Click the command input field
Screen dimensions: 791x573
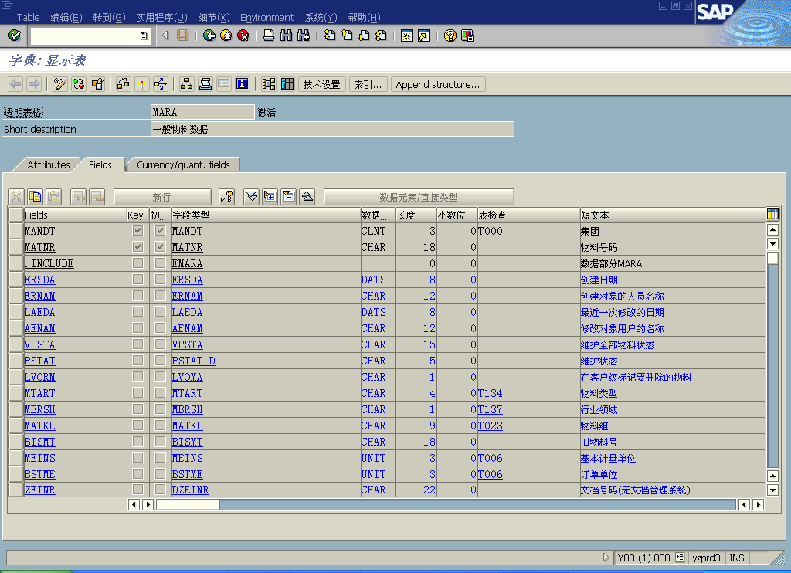click(85, 36)
